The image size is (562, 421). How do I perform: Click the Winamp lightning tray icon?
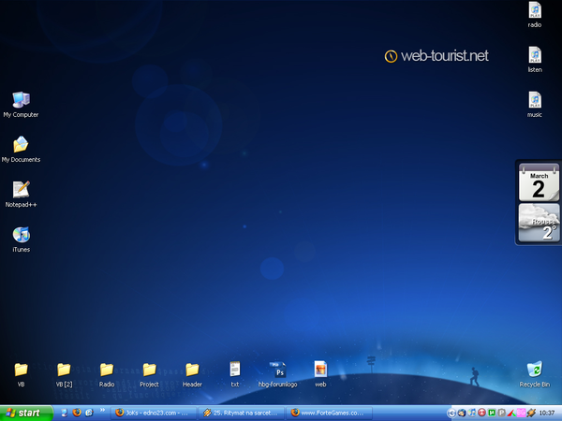point(531,414)
